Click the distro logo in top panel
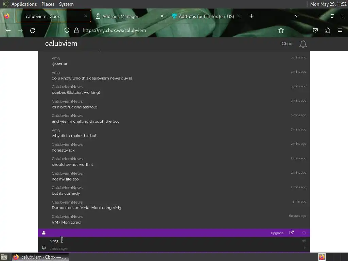This screenshot has width=348, height=261. click(5, 4)
